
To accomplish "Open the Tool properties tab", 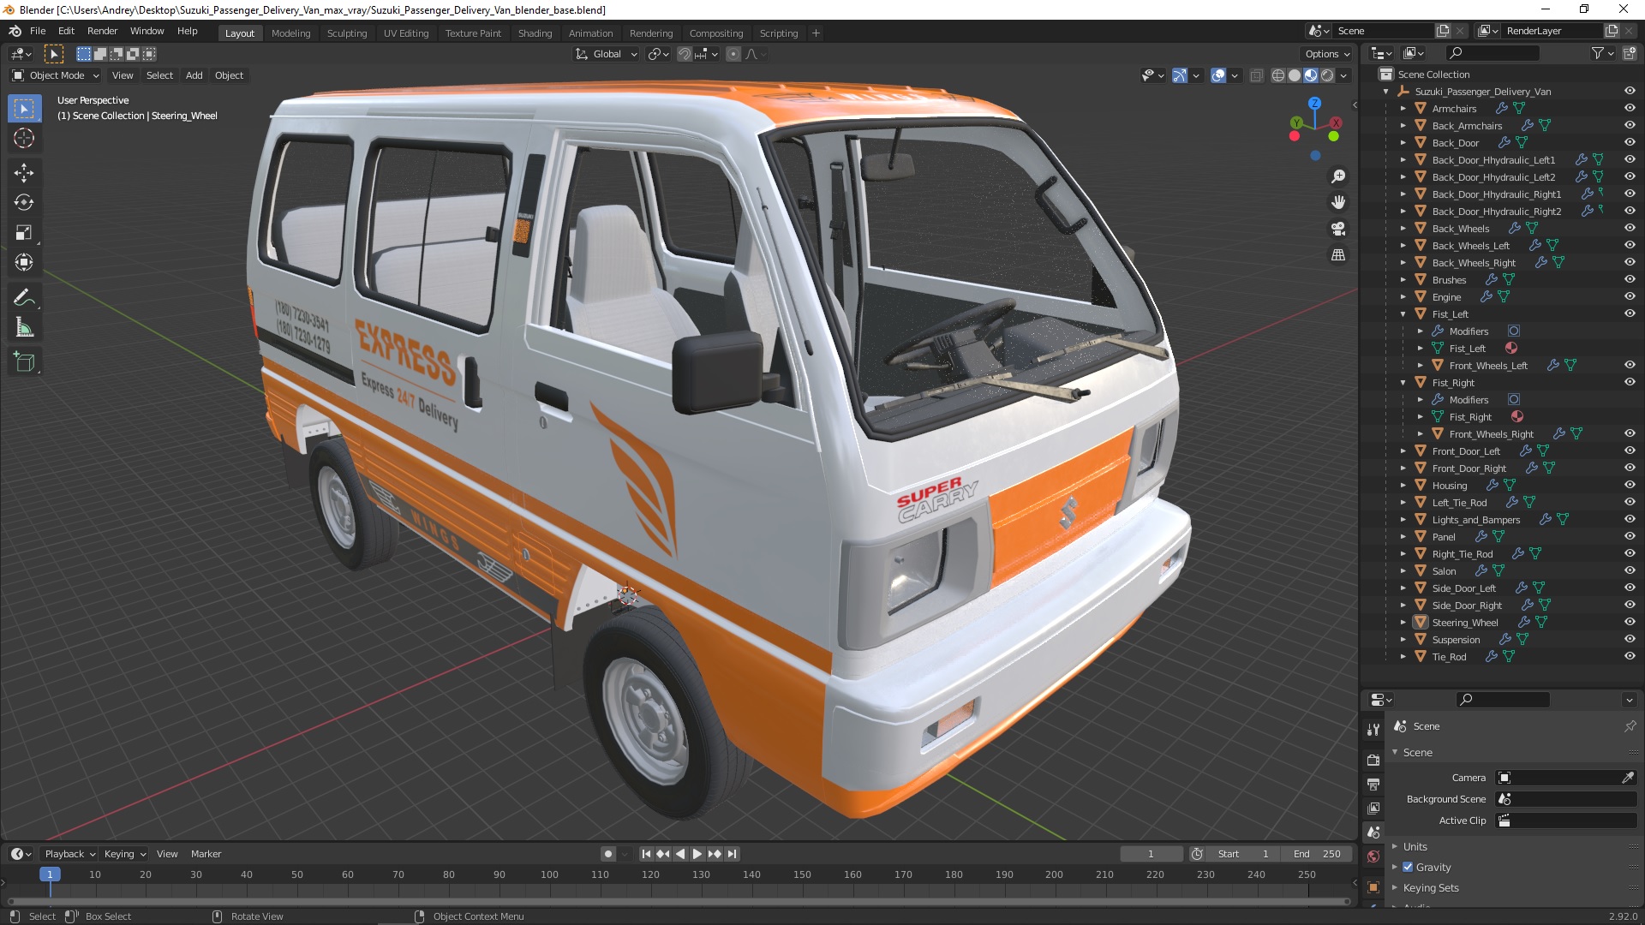I will pyautogui.click(x=1373, y=730).
